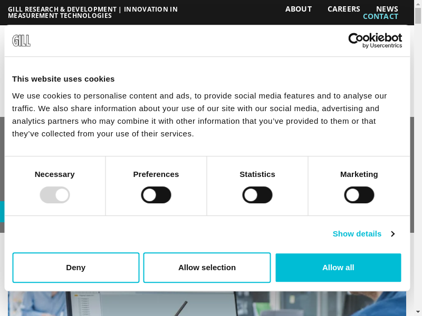Open the News menu item

click(387, 9)
